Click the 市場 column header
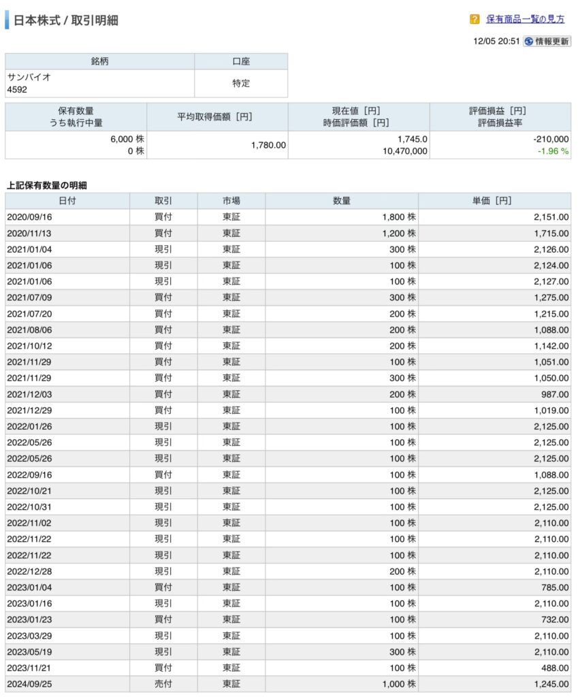Screen dimensions: 578x697 click(x=231, y=201)
